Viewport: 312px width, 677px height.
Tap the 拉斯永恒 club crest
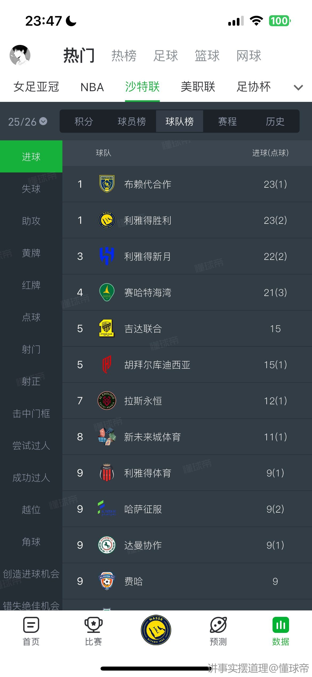pyautogui.click(x=107, y=401)
